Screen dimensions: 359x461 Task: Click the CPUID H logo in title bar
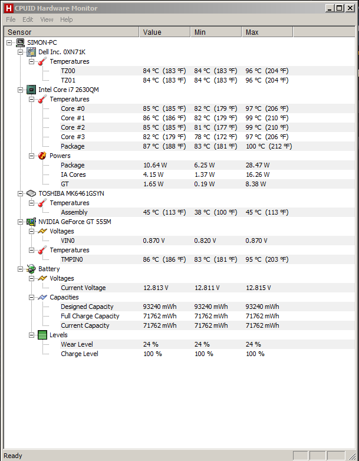coord(8,8)
